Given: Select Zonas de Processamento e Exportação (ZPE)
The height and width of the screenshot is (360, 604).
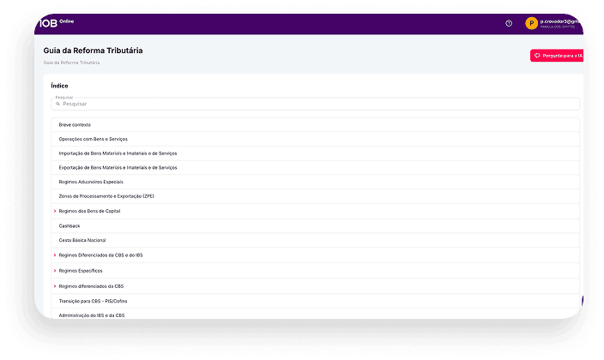Looking at the screenshot, I should point(315,196).
